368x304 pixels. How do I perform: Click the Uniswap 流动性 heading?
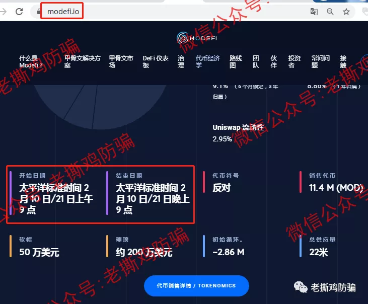[238, 127]
